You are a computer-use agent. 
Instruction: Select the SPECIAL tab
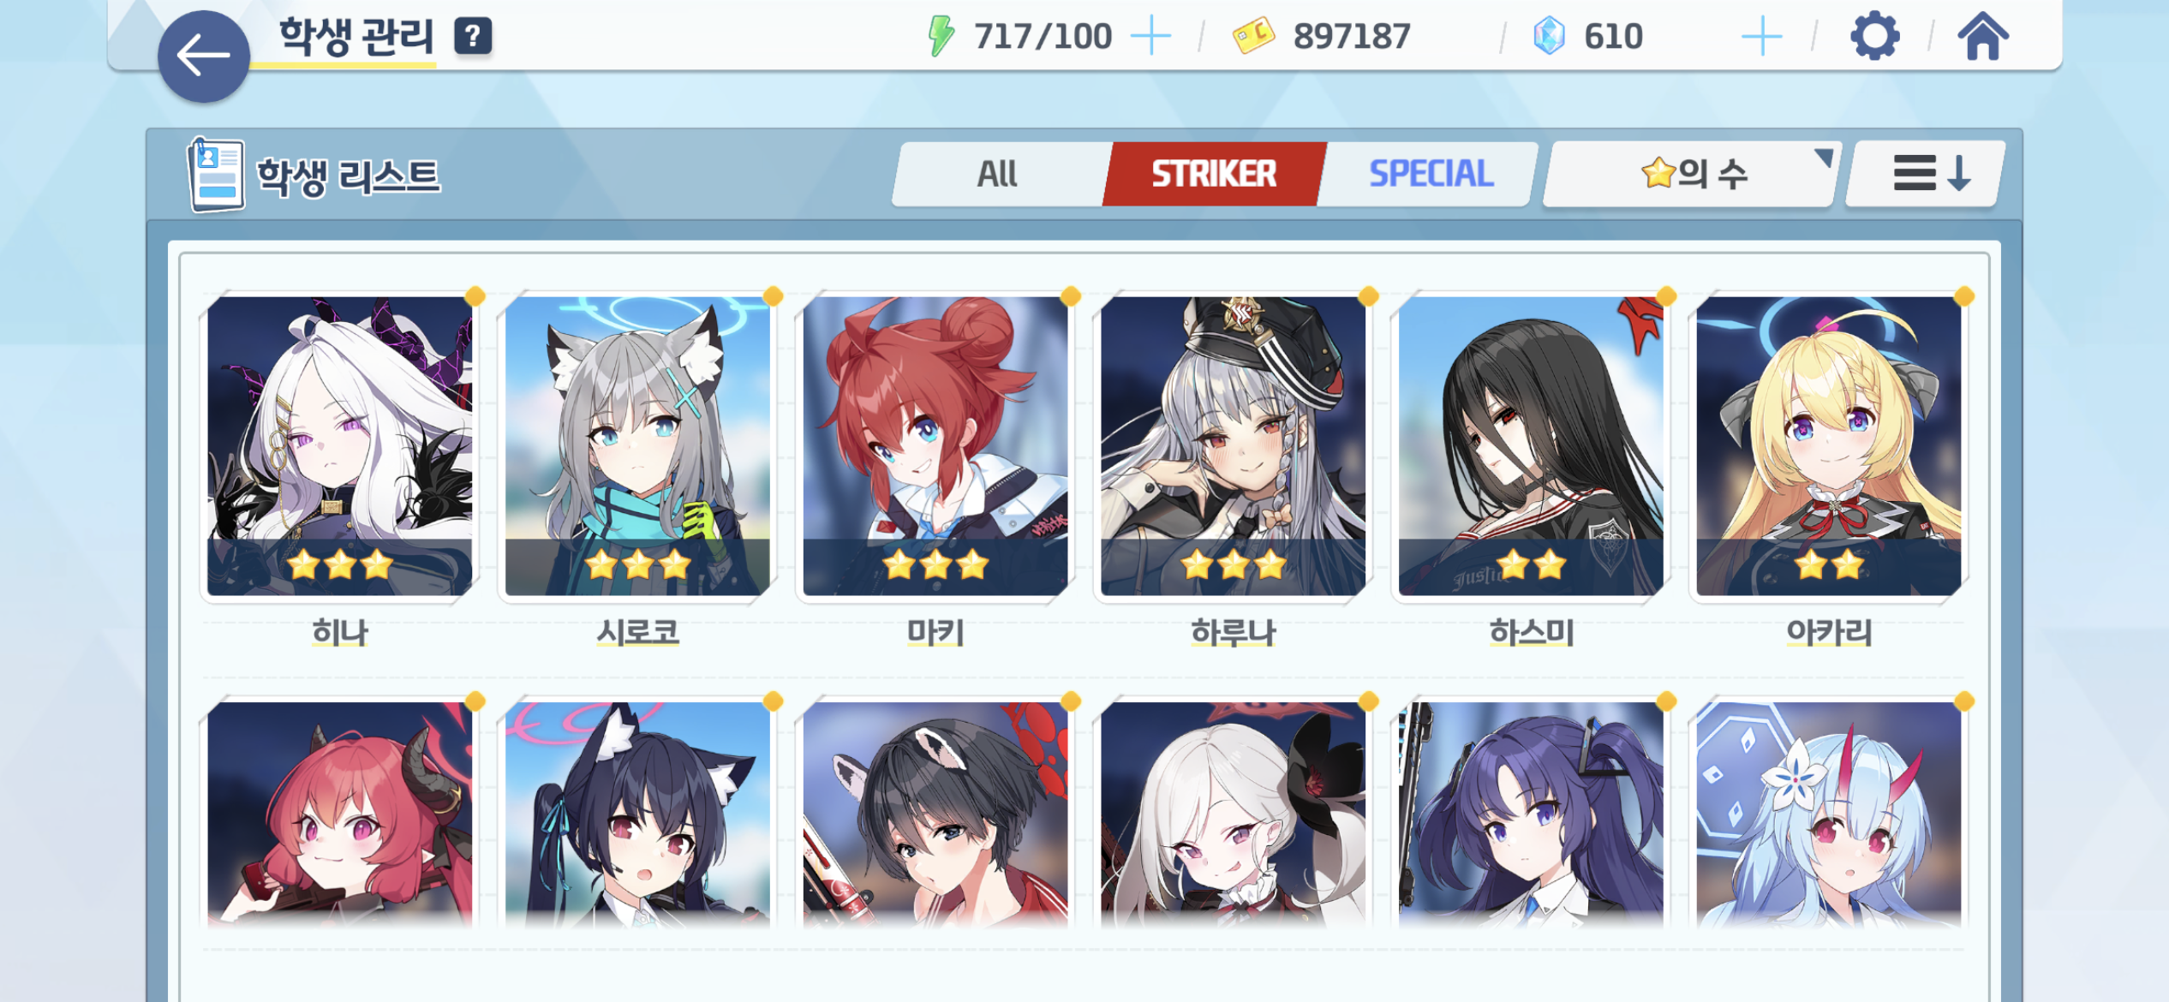click(1431, 174)
